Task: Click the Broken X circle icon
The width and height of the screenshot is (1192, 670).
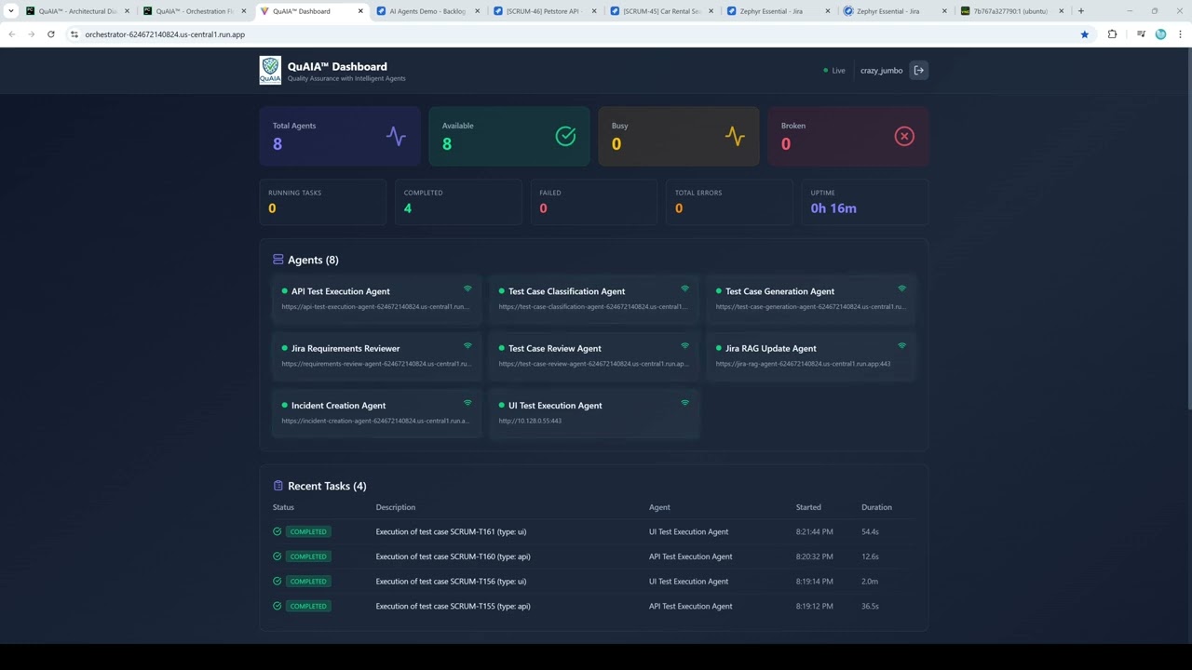Action: [x=904, y=136]
